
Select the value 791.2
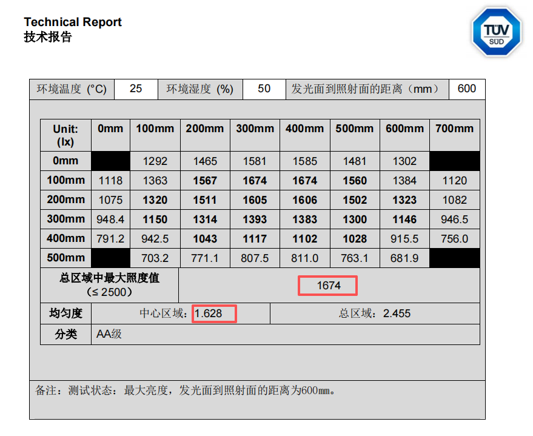click(x=110, y=238)
